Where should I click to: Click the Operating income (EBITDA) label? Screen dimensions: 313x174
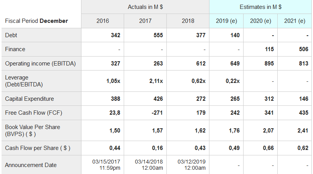[40, 64]
